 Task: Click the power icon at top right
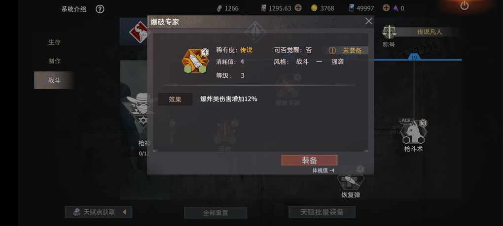tap(464, 5)
